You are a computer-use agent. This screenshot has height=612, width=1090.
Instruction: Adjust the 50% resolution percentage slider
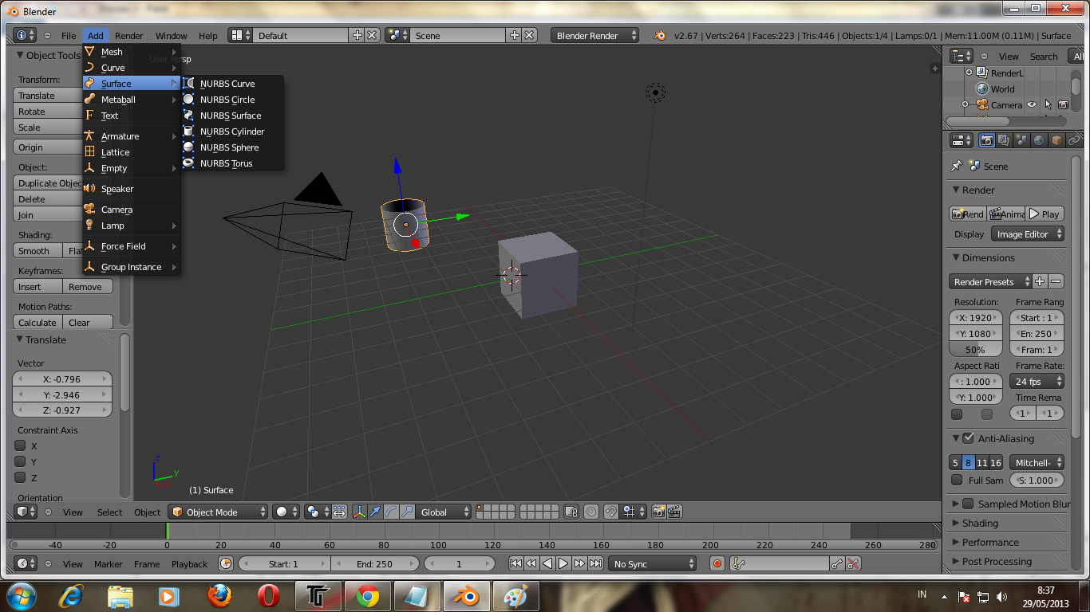pos(975,349)
